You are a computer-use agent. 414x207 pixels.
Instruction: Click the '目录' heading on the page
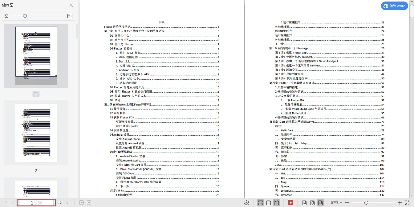[162, 22]
